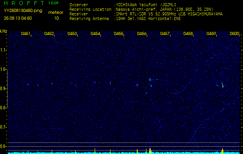The width and height of the screenshot is (243, 154).
Task: Click the 'Receiving Antenna' label
Action: [89, 19]
